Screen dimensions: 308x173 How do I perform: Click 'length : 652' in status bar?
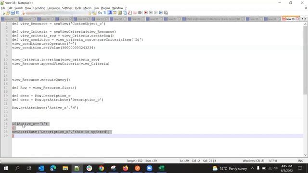click(135, 161)
